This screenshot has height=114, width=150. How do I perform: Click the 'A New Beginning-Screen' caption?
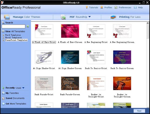122,42
